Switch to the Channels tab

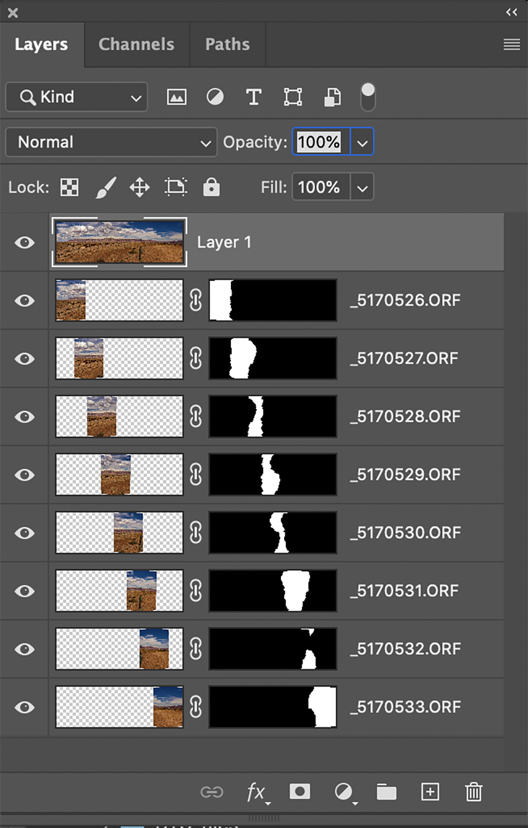(x=136, y=45)
